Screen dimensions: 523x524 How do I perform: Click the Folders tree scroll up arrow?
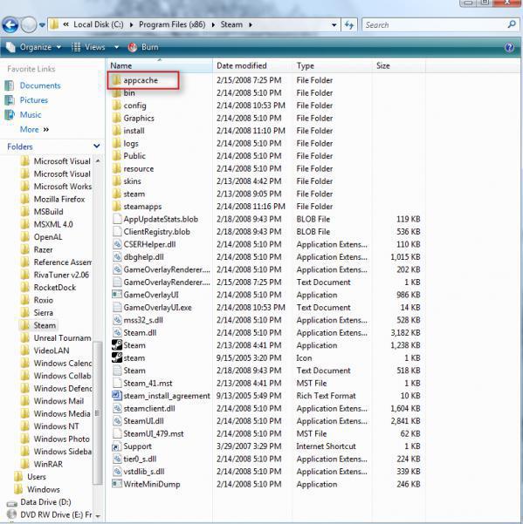98,160
